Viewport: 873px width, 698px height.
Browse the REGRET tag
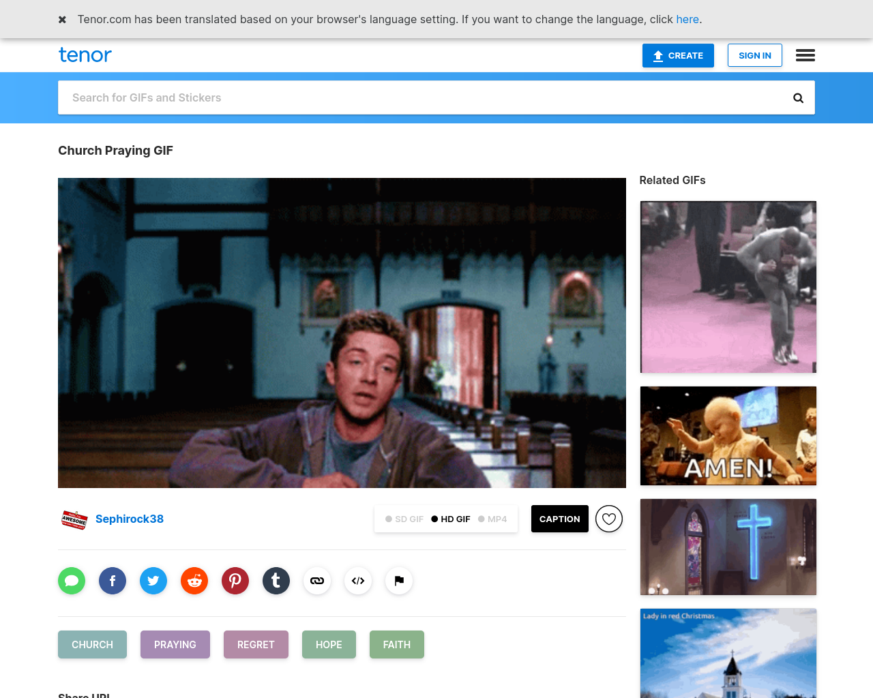[x=256, y=645]
